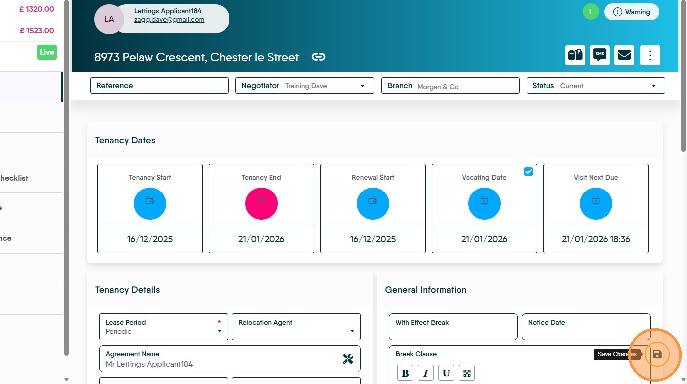Open the Status dropdown
Image resolution: width=687 pixels, height=384 pixels.
point(596,86)
